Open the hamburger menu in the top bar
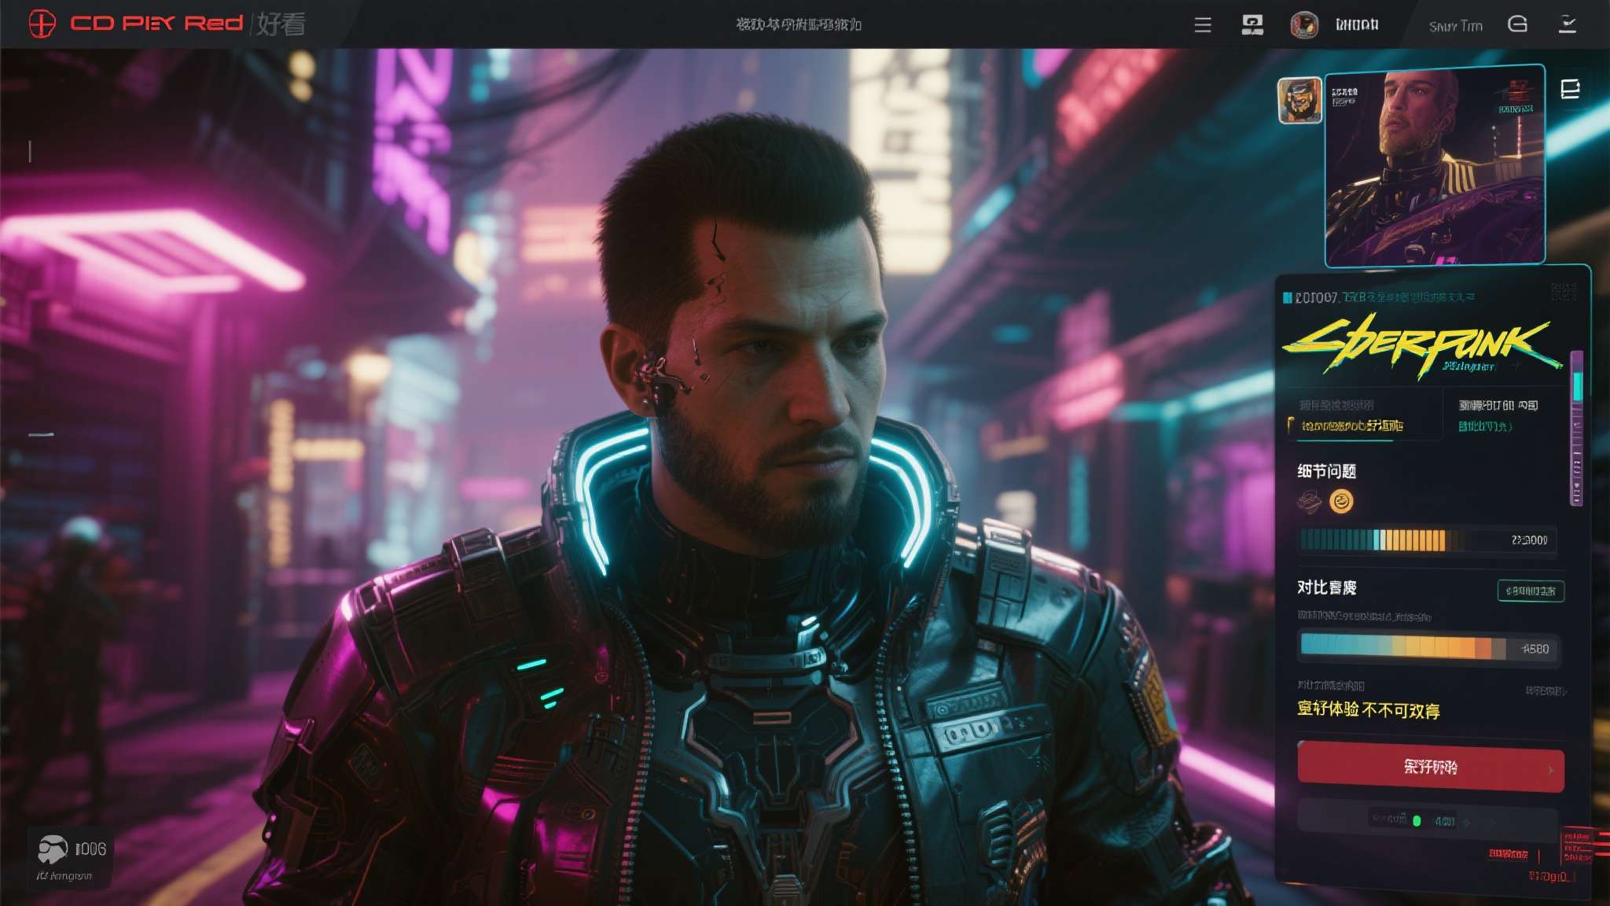The height and width of the screenshot is (906, 1610). click(x=1203, y=25)
